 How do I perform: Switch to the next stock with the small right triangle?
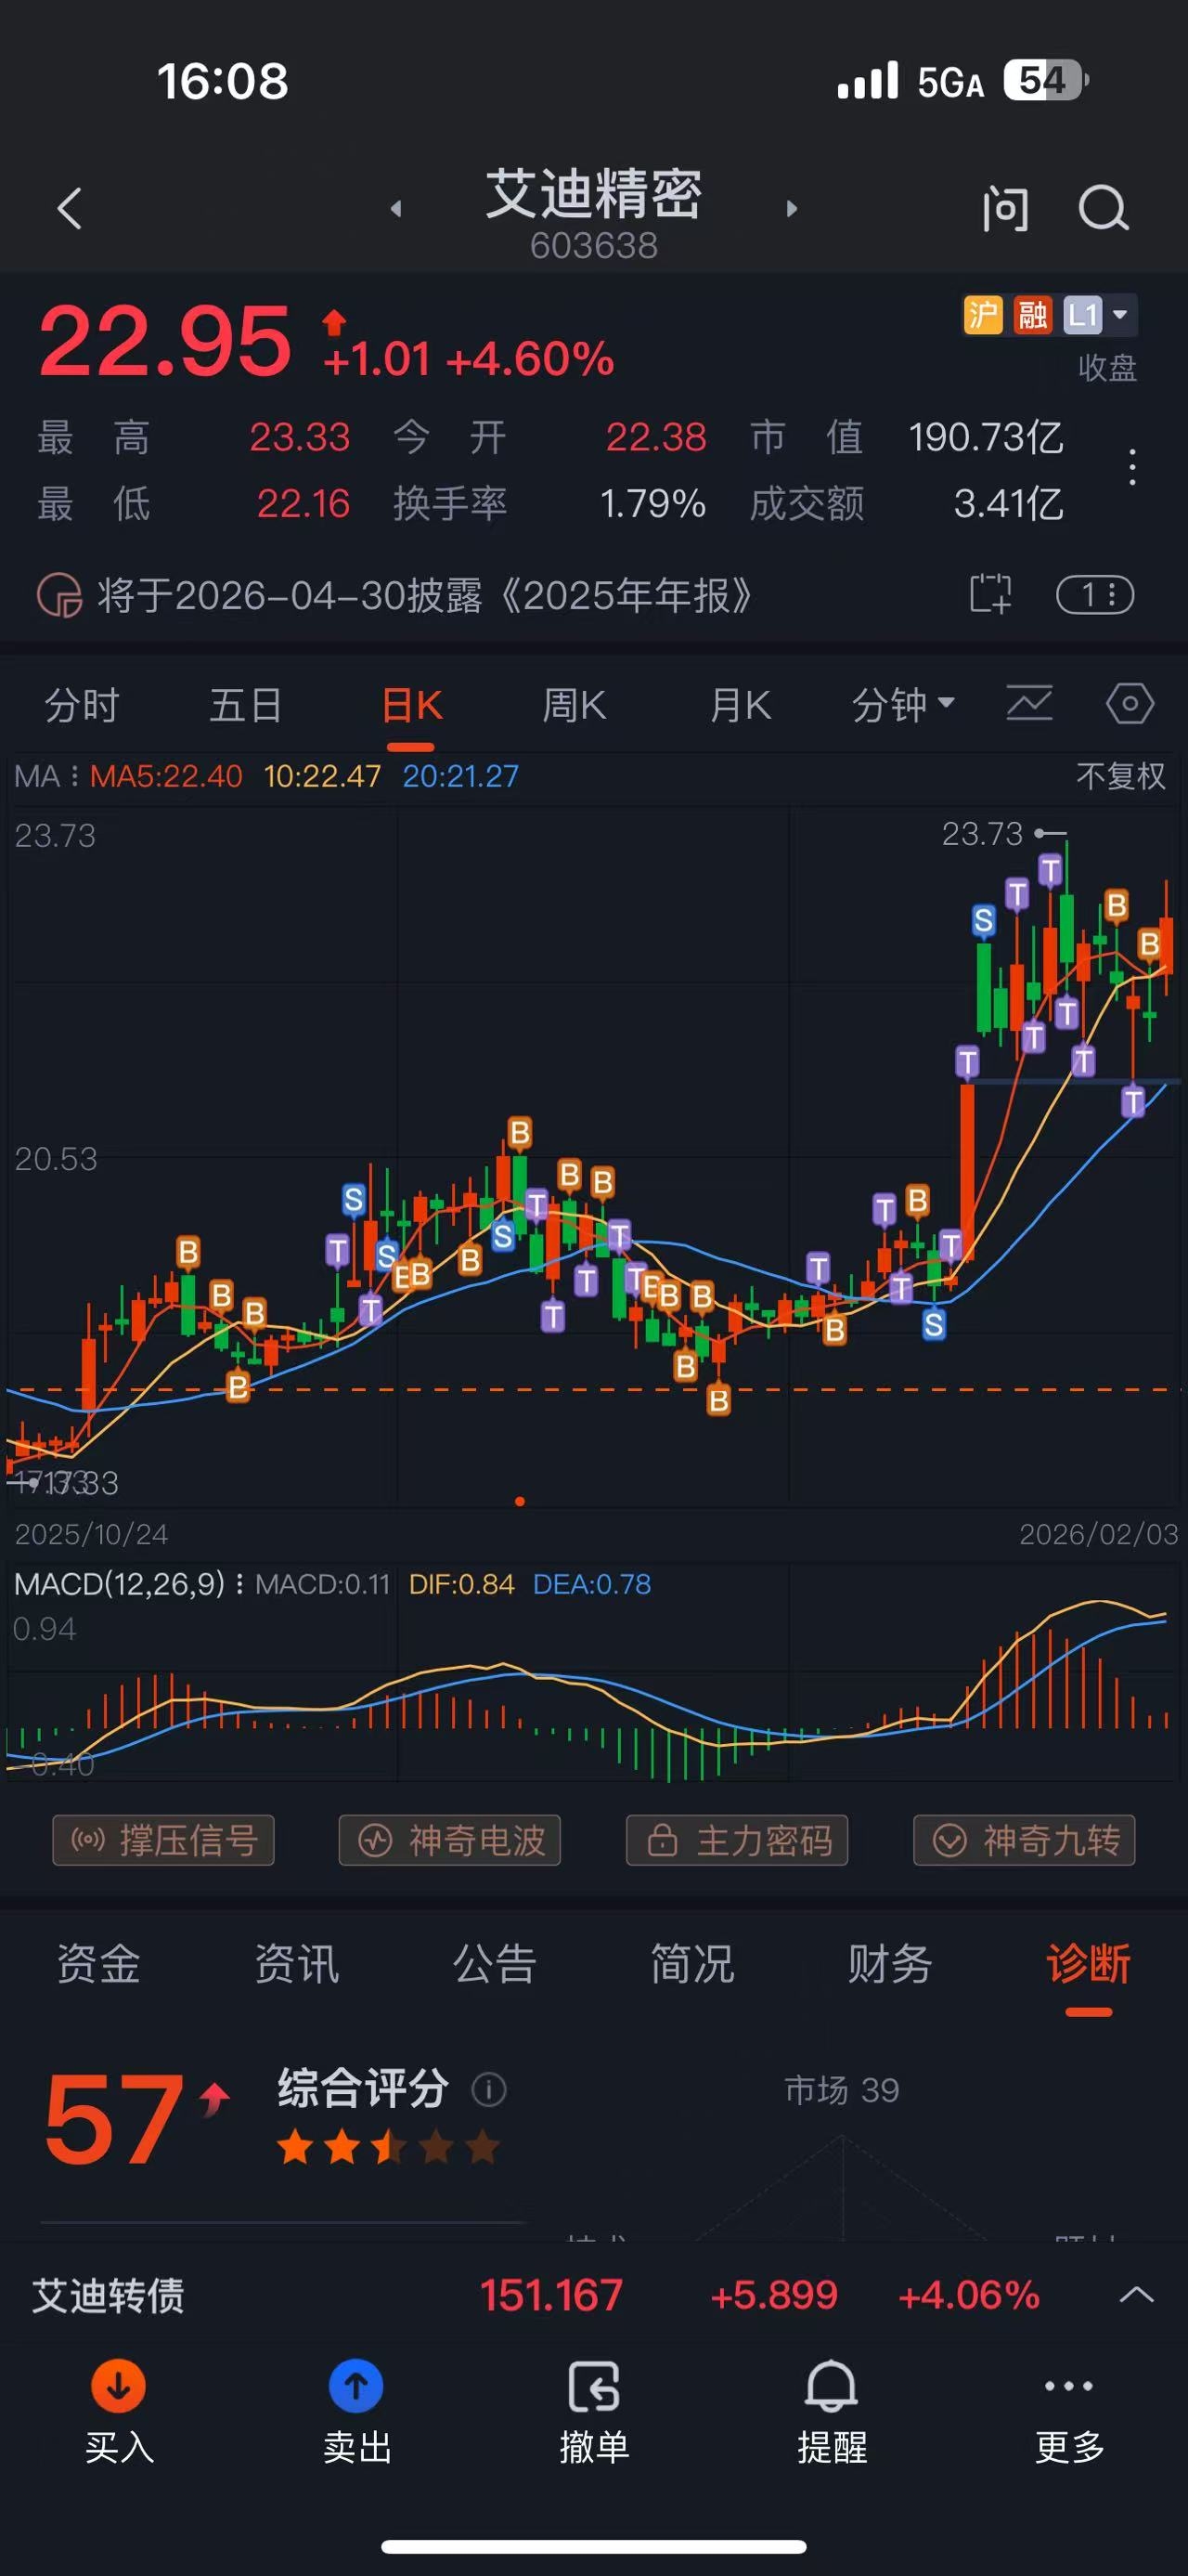pyautogui.click(x=792, y=208)
